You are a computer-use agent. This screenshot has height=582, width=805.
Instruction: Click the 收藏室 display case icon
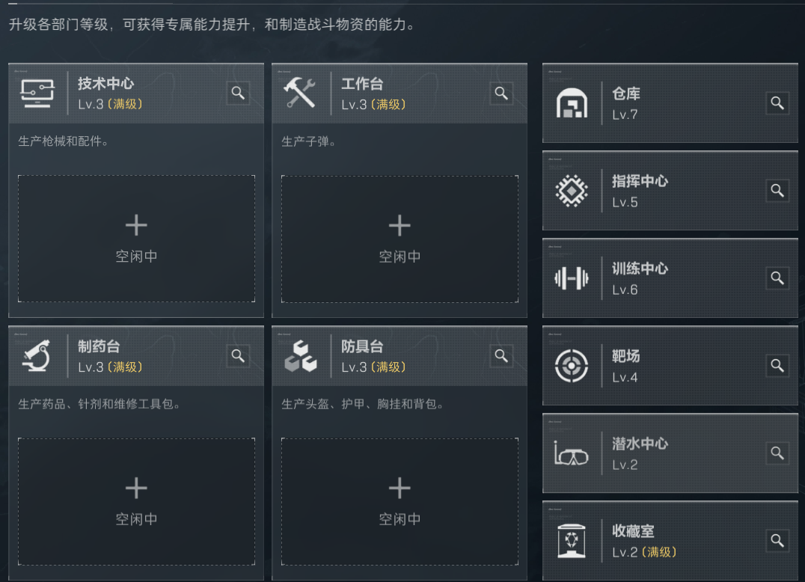coord(572,541)
